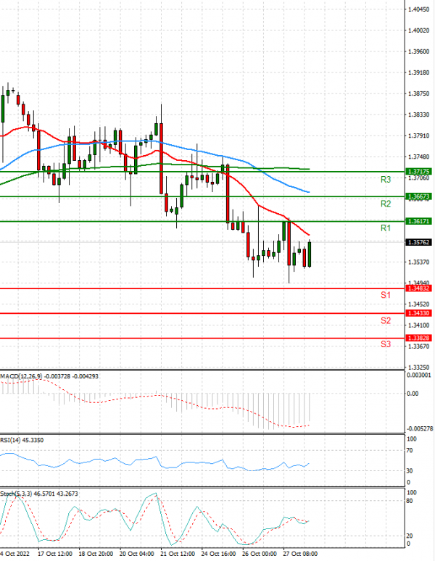Select the 18 Oct 20:00 time label
This screenshot has height=561, width=435.
[96, 554]
